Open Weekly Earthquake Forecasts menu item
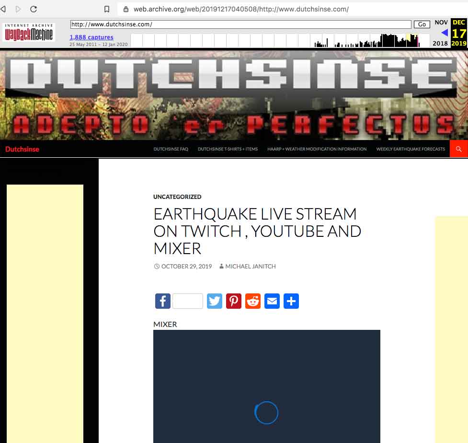Viewport: 468px width, 443px height. point(411,149)
